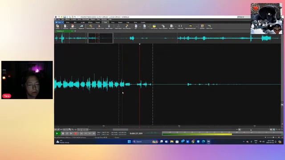Click the 0:00:27.389 time position display
This screenshot has height=160, width=285.
tap(136, 133)
